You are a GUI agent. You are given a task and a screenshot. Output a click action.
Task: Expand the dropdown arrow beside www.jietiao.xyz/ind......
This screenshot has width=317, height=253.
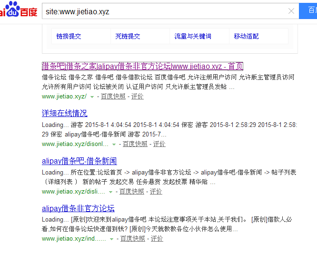(x=111, y=239)
